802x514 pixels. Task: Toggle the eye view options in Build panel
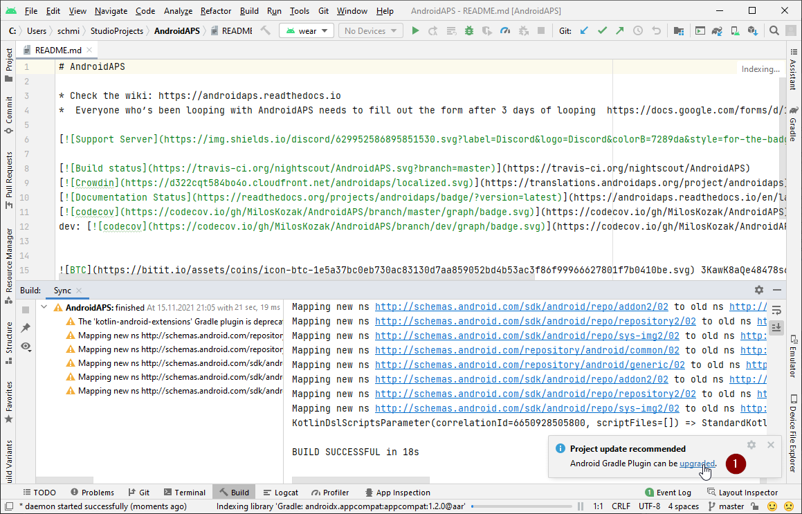tap(26, 347)
